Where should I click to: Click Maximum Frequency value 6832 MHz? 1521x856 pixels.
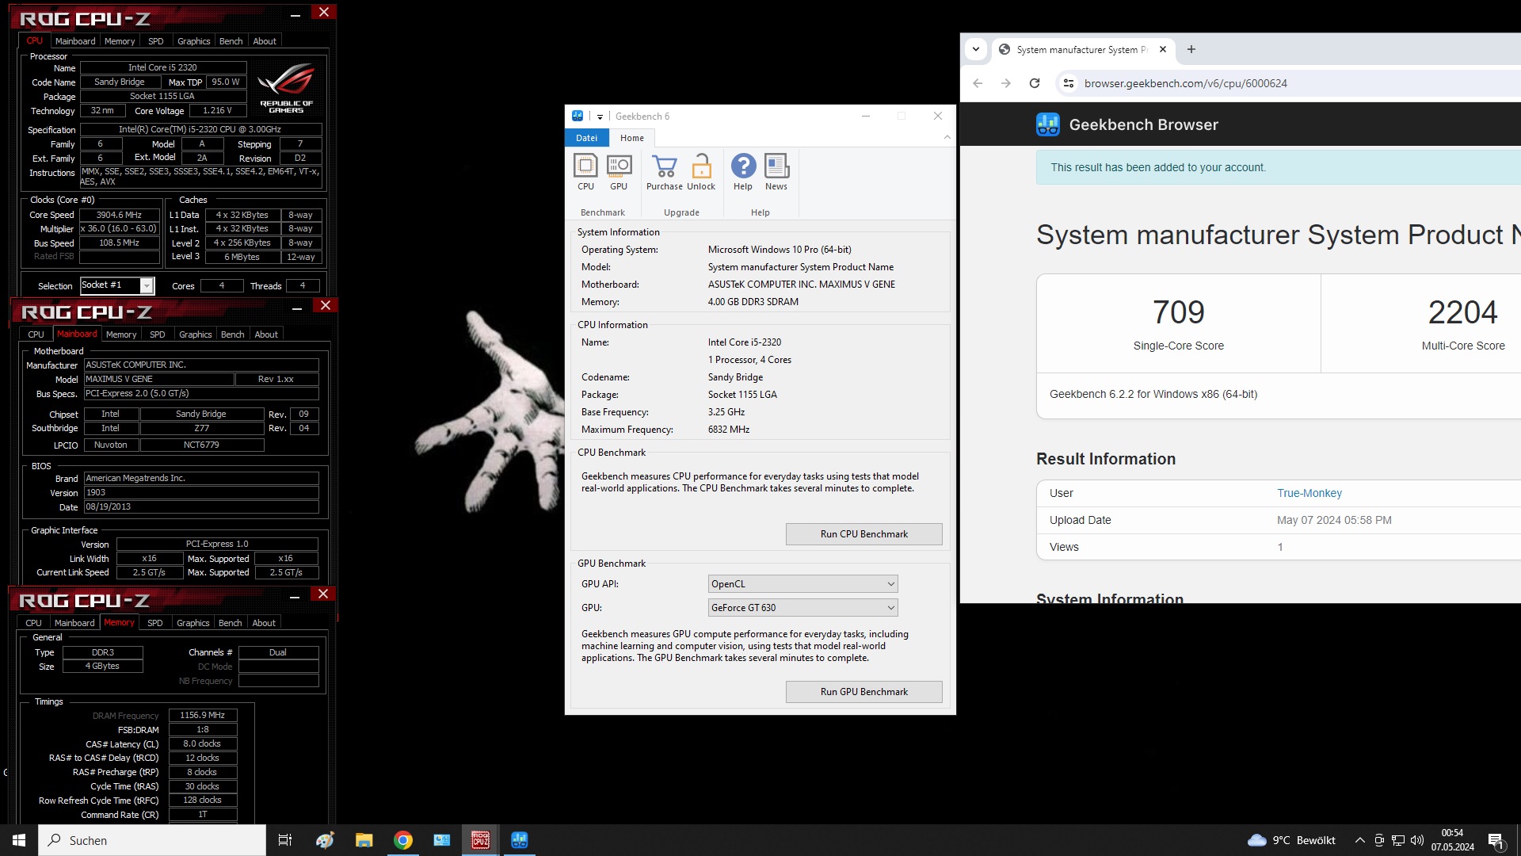pyautogui.click(x=729, y=430)
